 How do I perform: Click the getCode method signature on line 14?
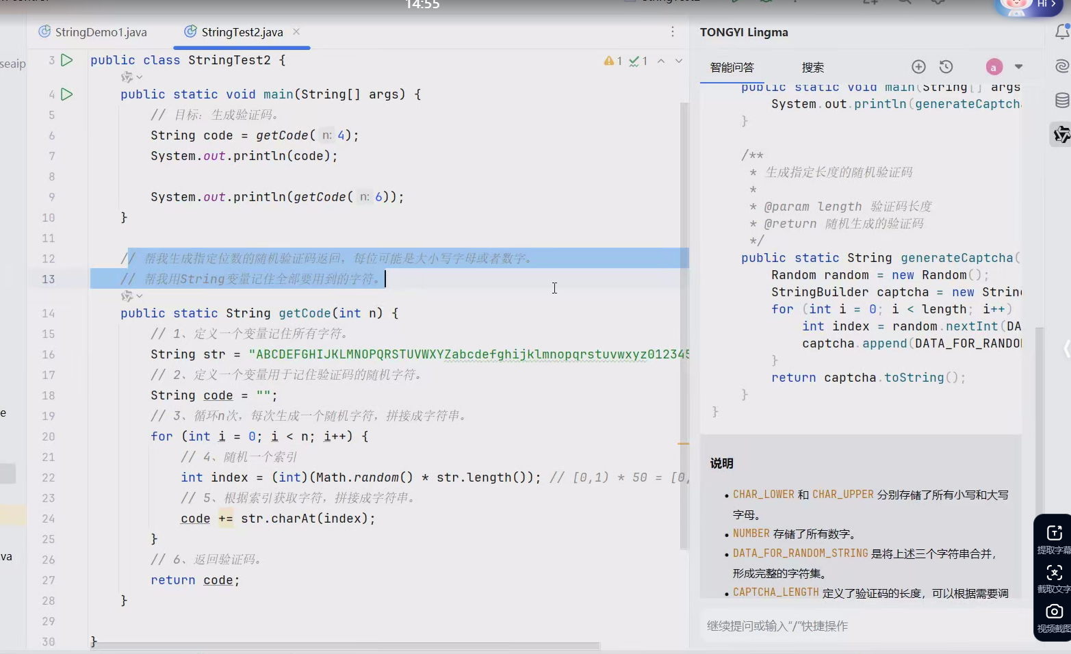(x=259, y=313)
